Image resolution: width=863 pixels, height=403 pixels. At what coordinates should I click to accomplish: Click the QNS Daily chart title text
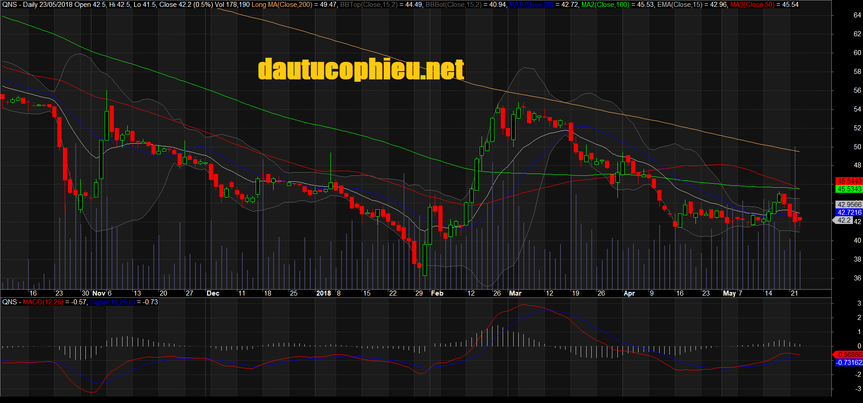tap(20, 5)
